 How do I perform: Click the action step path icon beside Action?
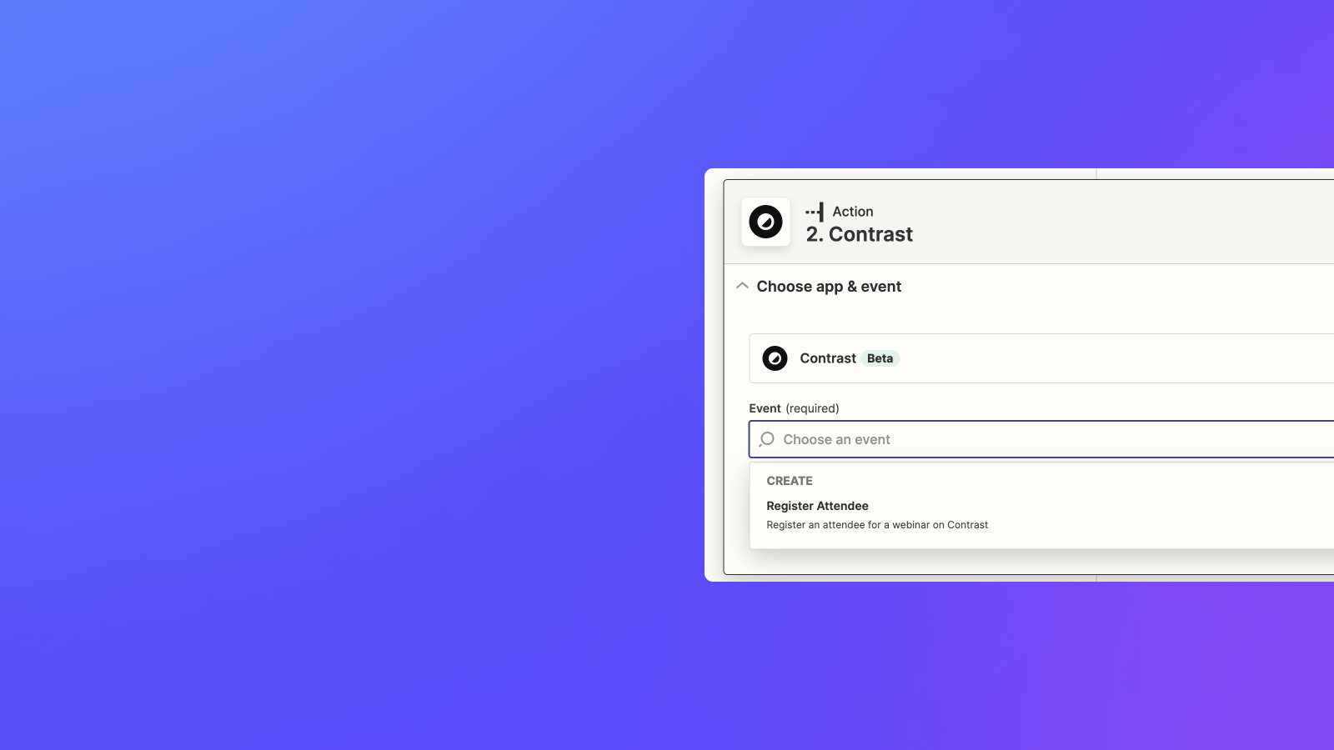point(815,212)
